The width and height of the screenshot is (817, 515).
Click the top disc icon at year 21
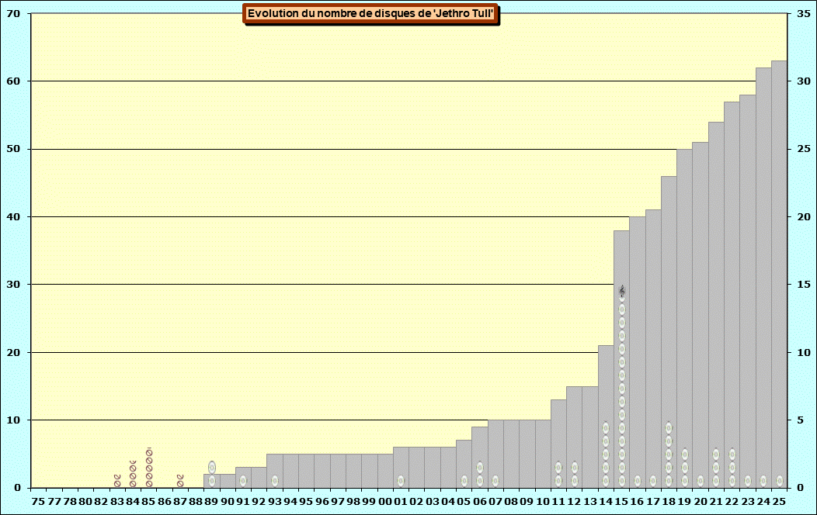(x=716, y=455)
